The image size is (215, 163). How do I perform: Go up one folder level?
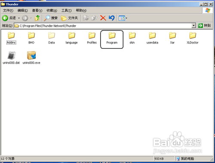pos(37,18)
